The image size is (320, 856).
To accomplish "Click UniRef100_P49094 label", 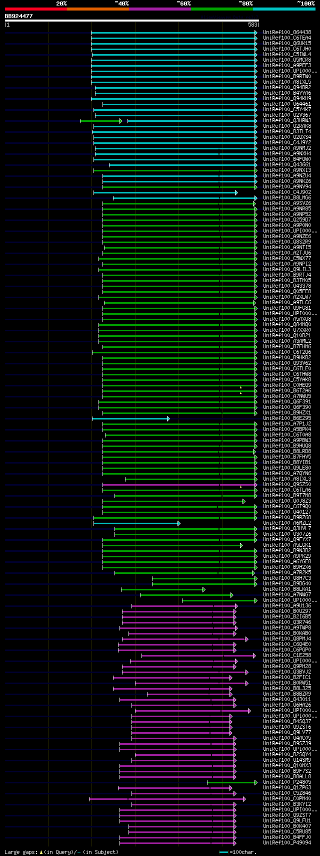I will point(287,842).
